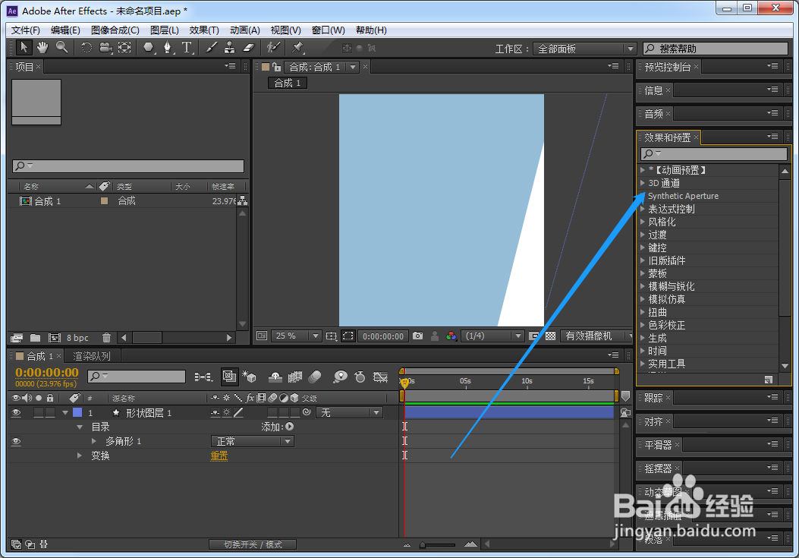
Task: Click the show channel RGB icon
Action: pos(451,336)
